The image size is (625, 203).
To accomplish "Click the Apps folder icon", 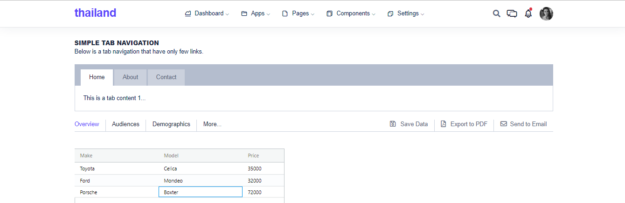I will coord(244,14).
